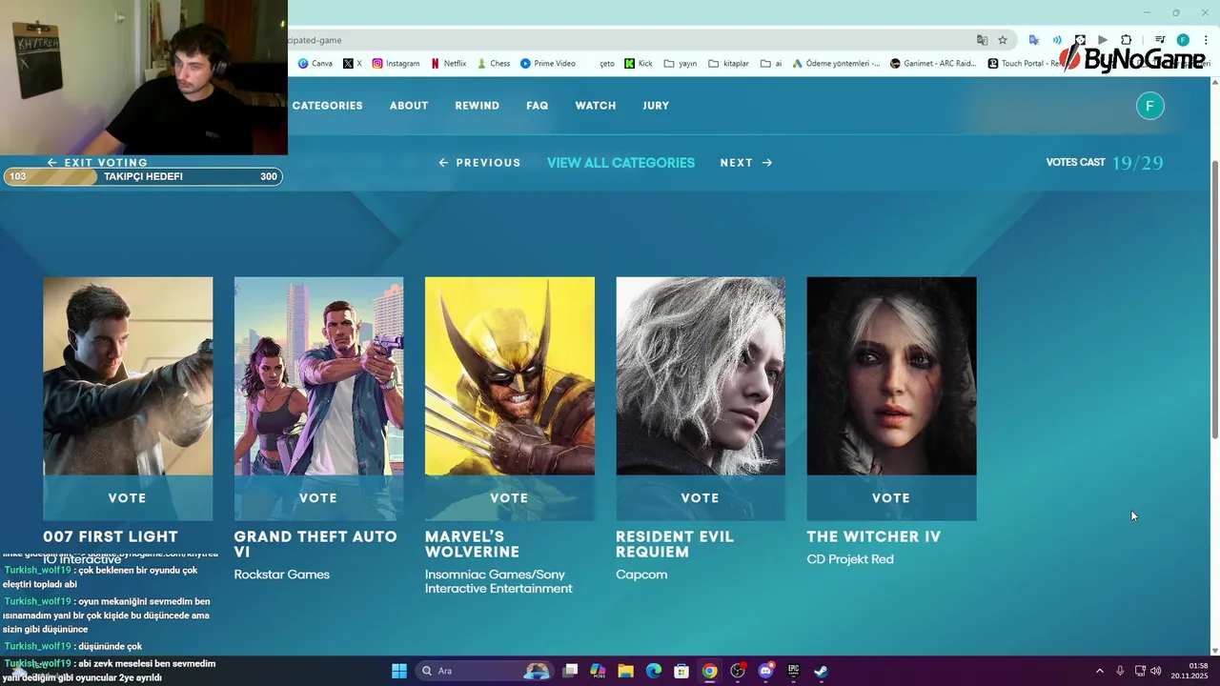Vote for 007 First Light

(x=128, y=498)
